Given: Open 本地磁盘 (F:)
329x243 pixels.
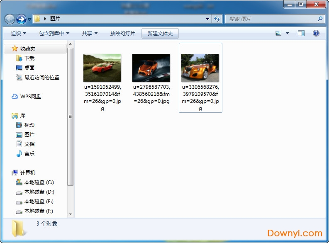Looking at the screenshot, I should coord(39,211).
